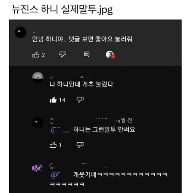Click blue mention link before '하니는 그런말투'

(60, 130)
